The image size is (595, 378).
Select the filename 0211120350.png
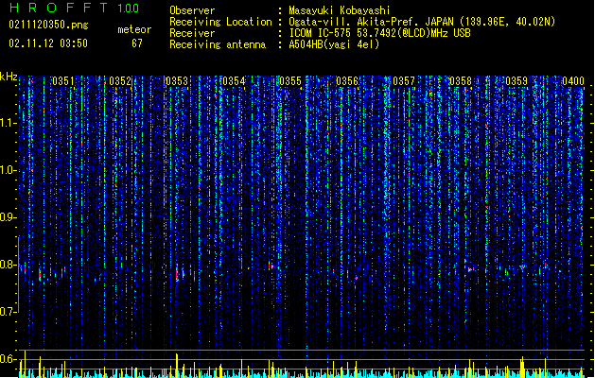coord(48,25)
